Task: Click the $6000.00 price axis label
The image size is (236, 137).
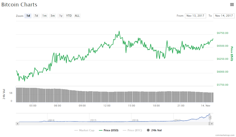Action: [223, 72]
